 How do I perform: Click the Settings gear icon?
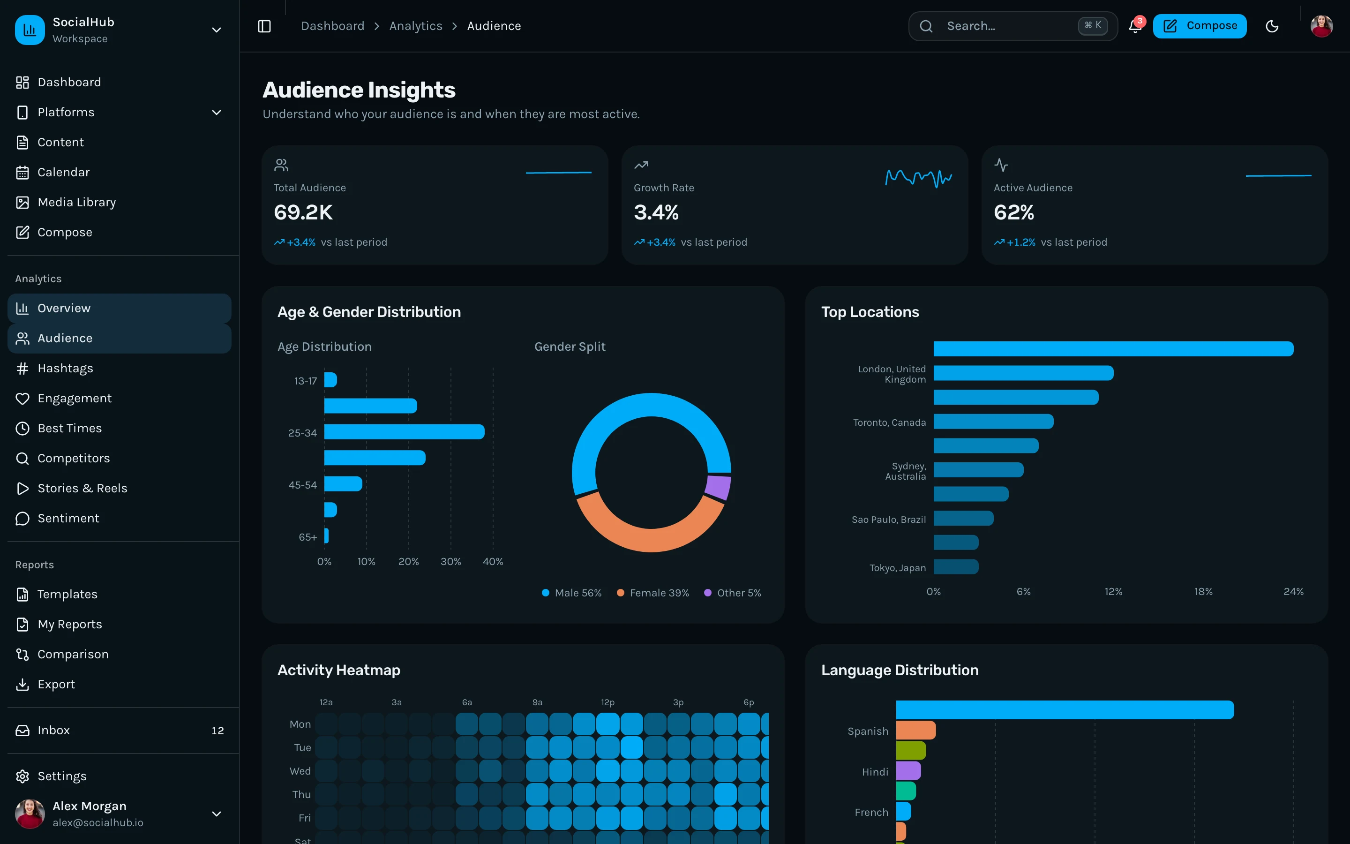coord(22,776)
